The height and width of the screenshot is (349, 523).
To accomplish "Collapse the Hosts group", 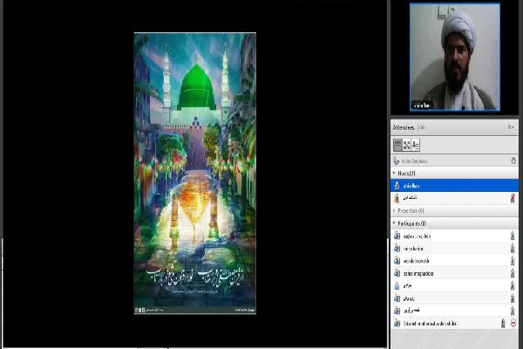I will coord(394,174).
